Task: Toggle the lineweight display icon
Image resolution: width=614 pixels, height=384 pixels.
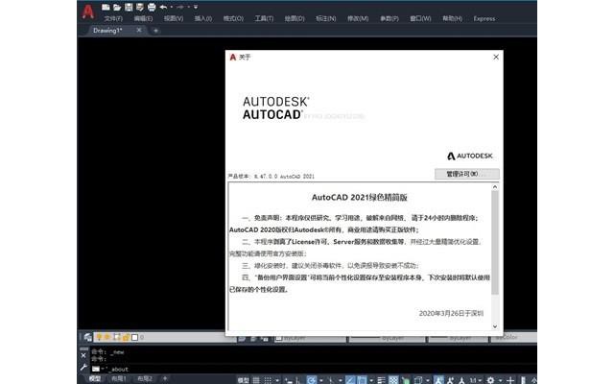Action: coord(382,380)
